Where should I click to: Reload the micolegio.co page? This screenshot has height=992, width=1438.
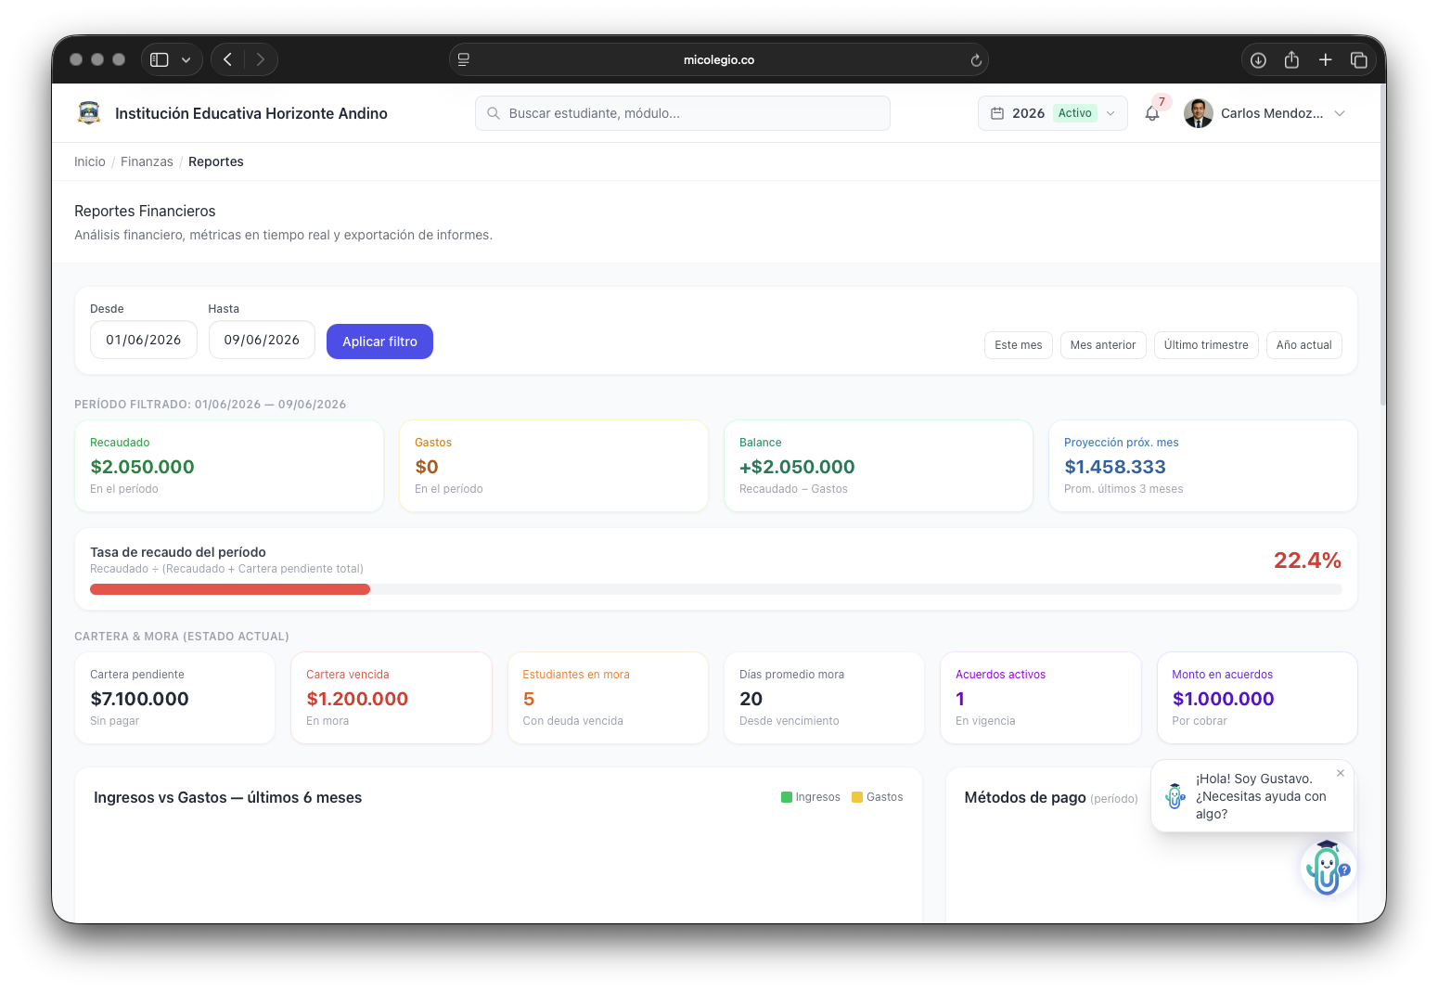pyautogui.click(x=976, y=60)
